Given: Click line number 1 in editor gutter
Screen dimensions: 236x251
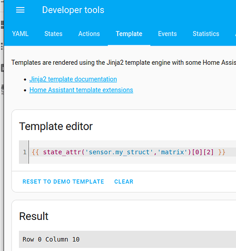Looking at the screenshot, I should (x=25, y=152).
